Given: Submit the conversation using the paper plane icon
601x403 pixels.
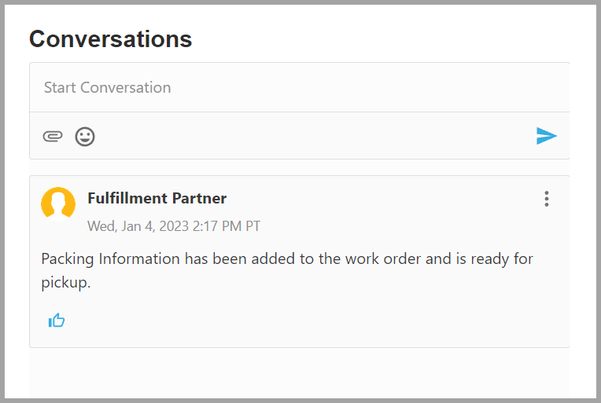Looking at the screenshot, I should click(546, 136).
